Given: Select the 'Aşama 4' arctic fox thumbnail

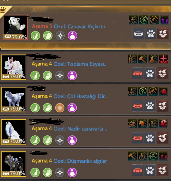Looking at the screenshot, I should pos(14,100).
